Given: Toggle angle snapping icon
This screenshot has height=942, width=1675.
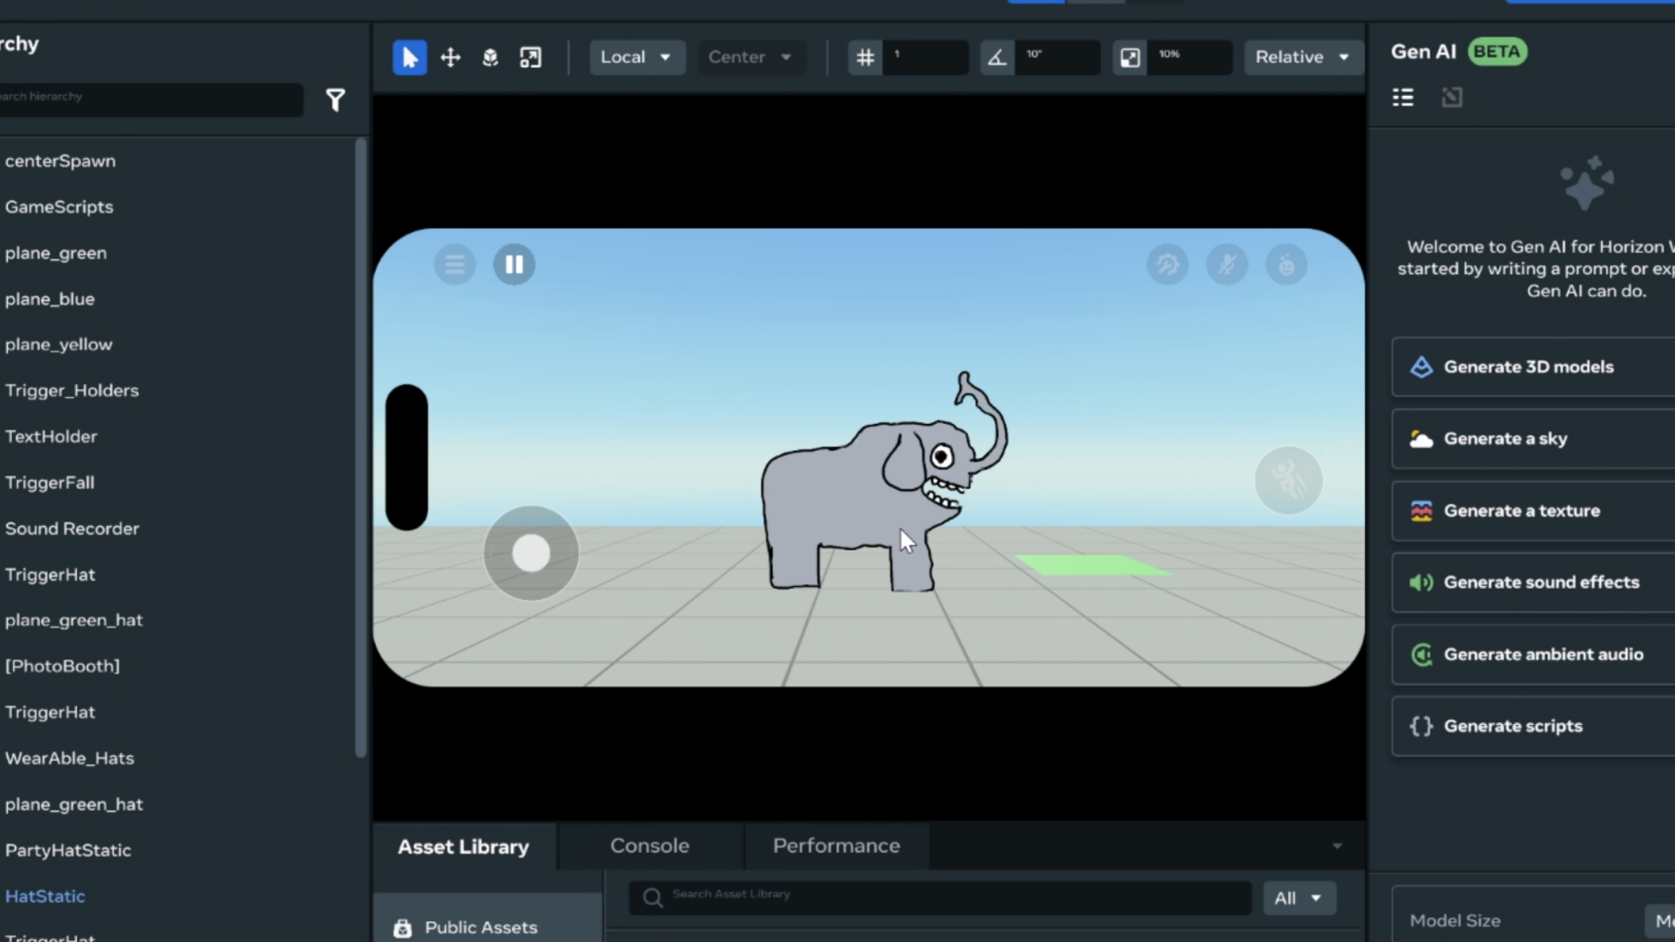Looking at the screenshot, I should (x=996, y=58).
